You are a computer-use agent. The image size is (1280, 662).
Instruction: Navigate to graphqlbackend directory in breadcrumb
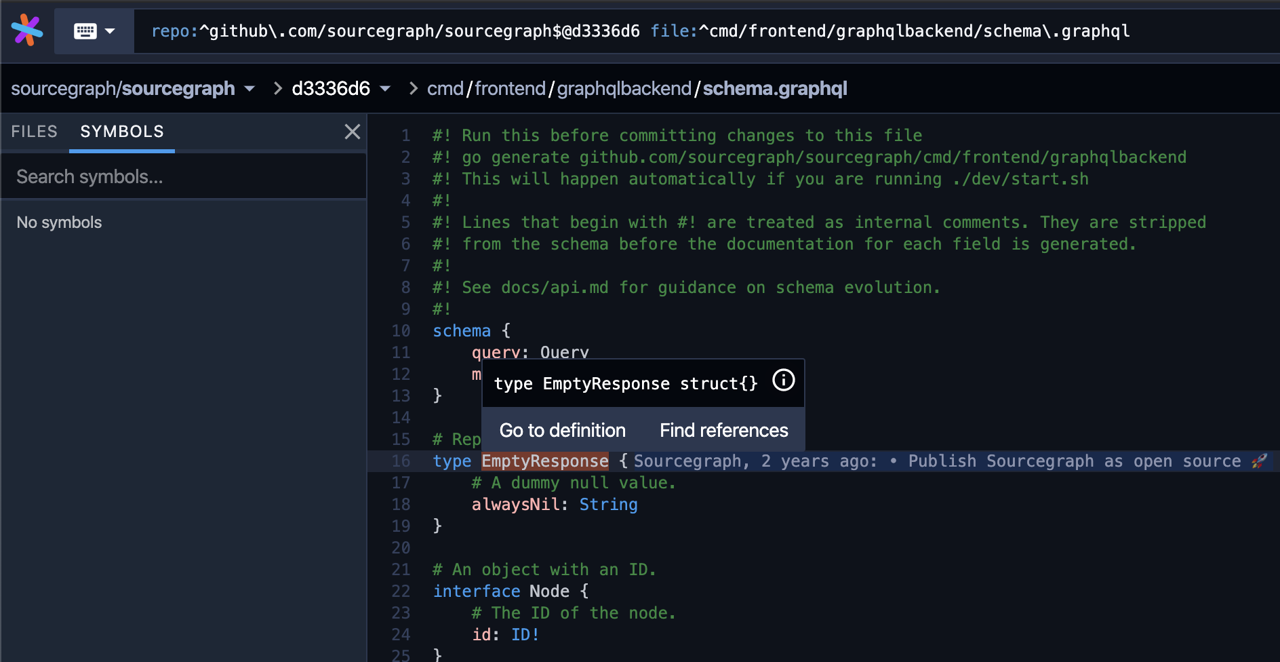coord(624,89)
